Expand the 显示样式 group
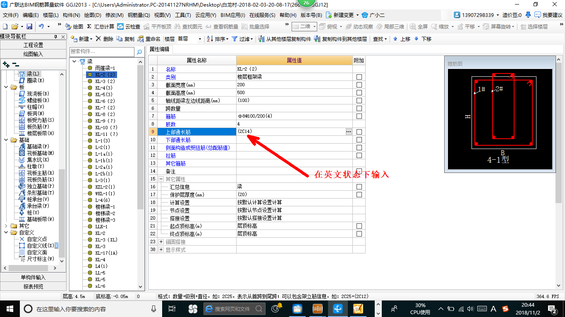 161,250
